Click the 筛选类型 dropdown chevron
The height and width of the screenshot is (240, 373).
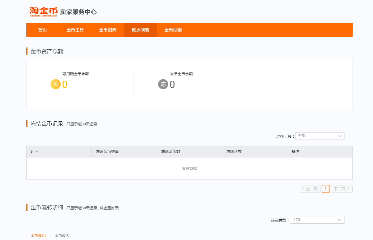340,220
